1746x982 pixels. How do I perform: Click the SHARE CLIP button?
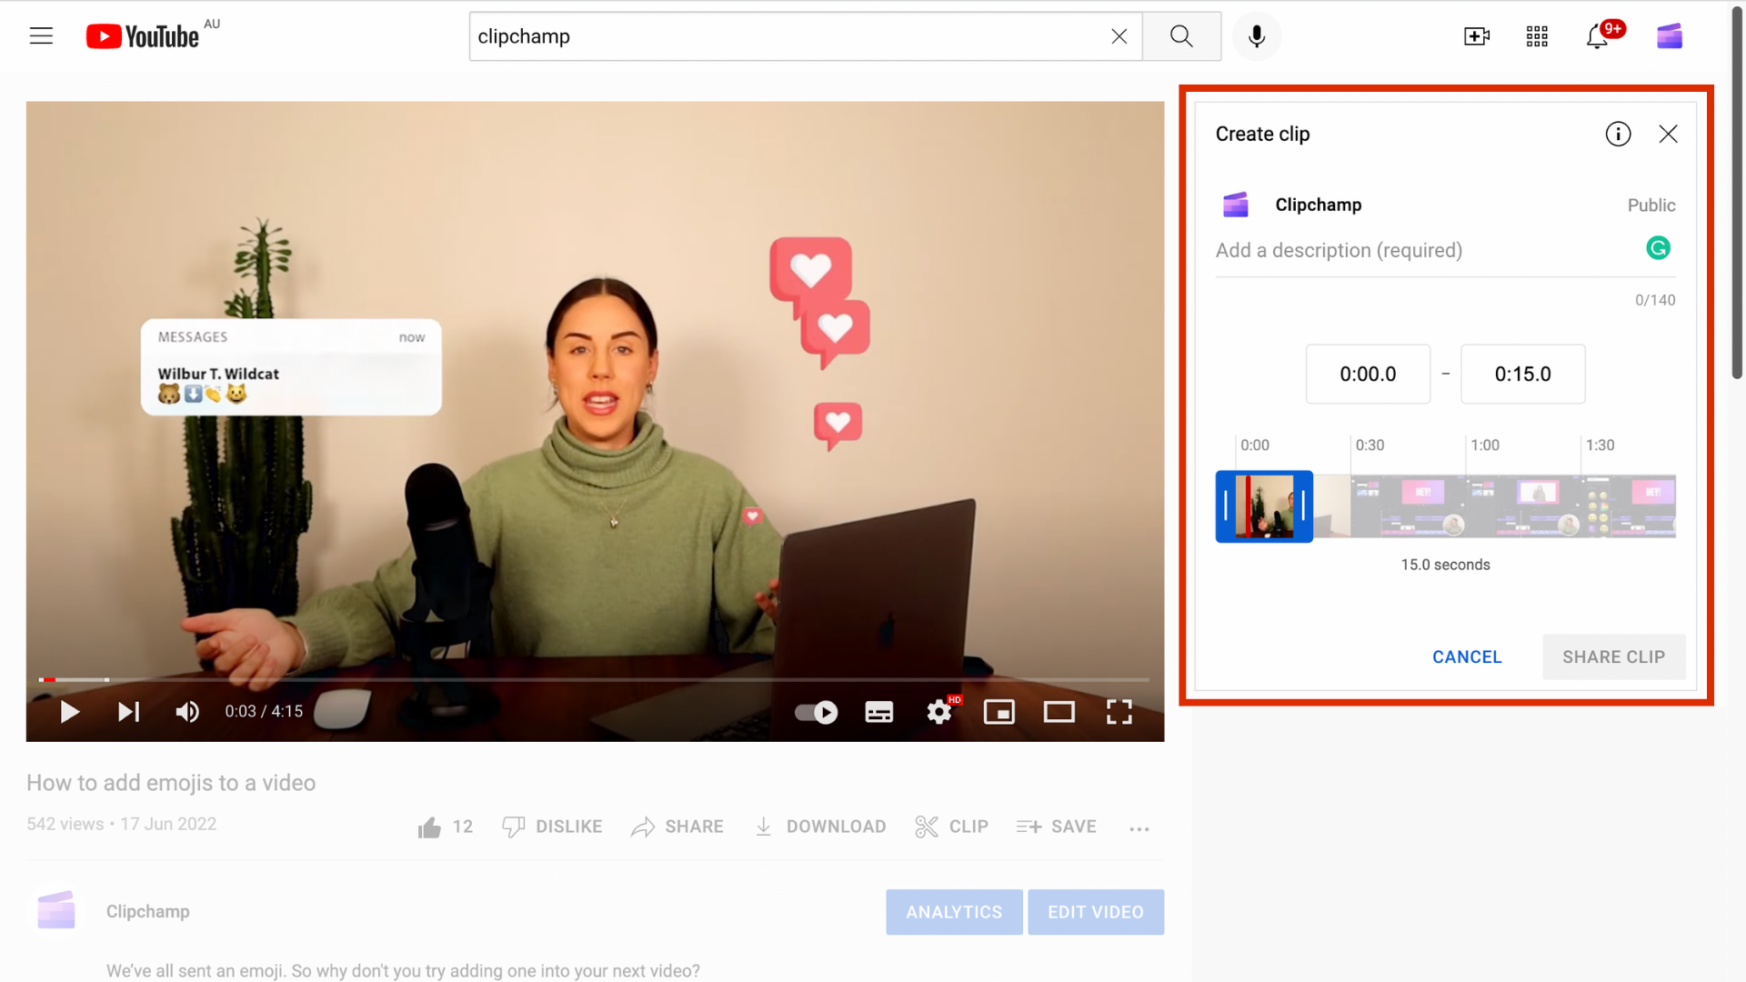coord(1614,656)
